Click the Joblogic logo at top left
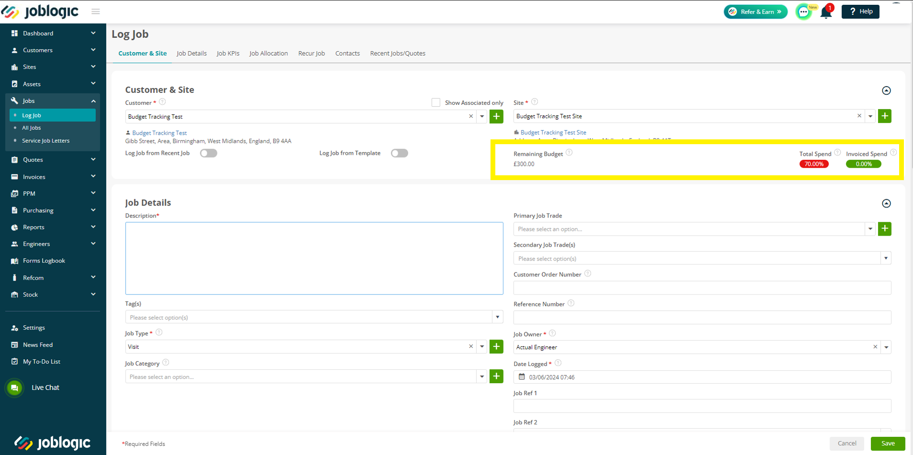This screenshot has width=913, height=455. (40, 11)
